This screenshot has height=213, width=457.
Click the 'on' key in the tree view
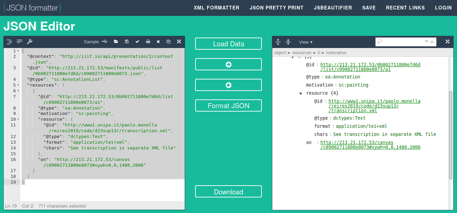[309, 142]
